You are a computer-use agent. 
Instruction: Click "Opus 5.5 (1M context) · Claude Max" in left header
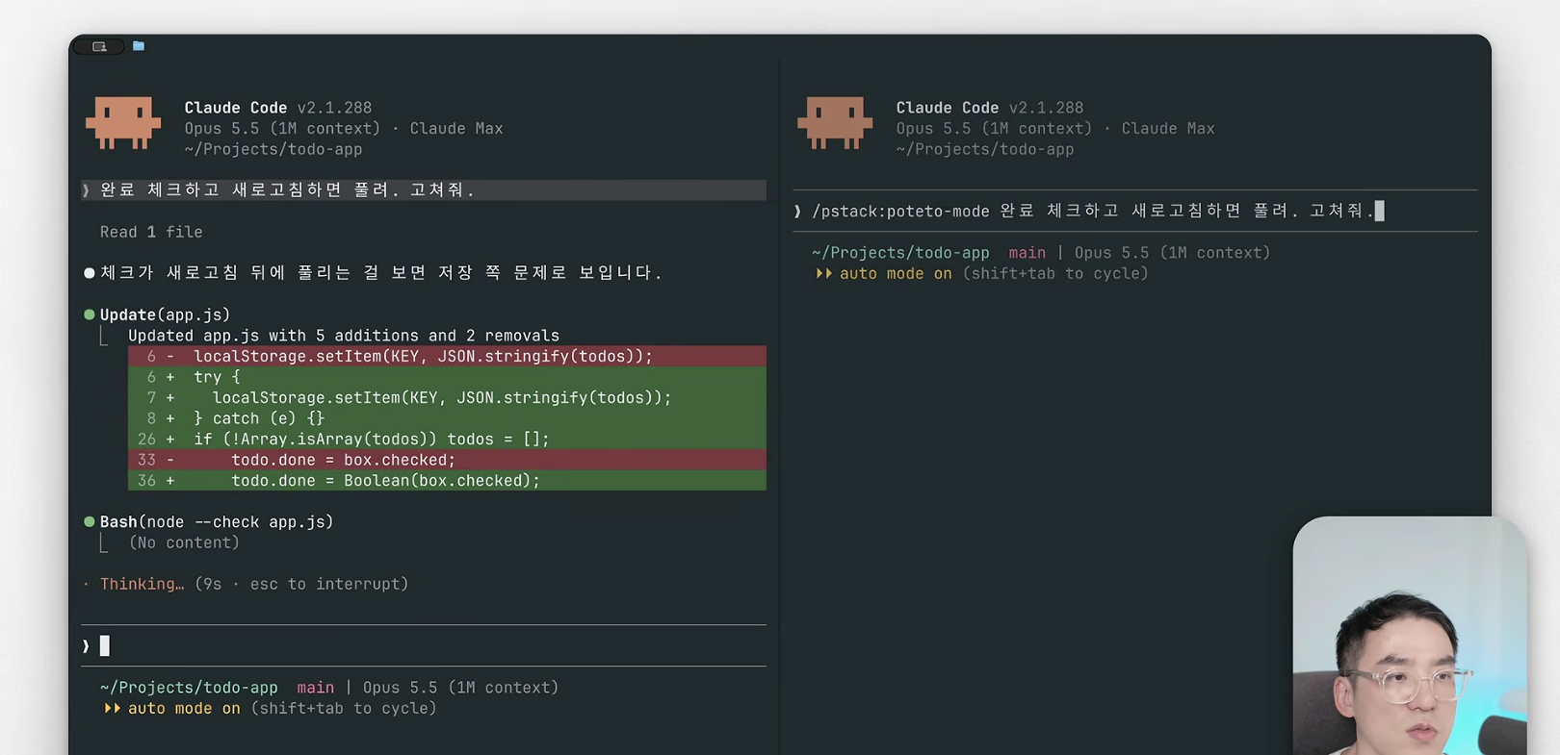pos(344,128)
